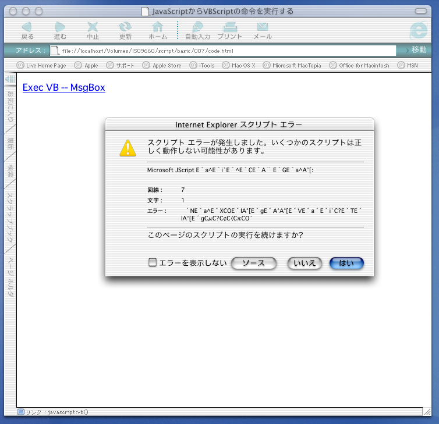Open the MSN favorites link
Screen dimensions: 439x424
(x=408, y=66)
